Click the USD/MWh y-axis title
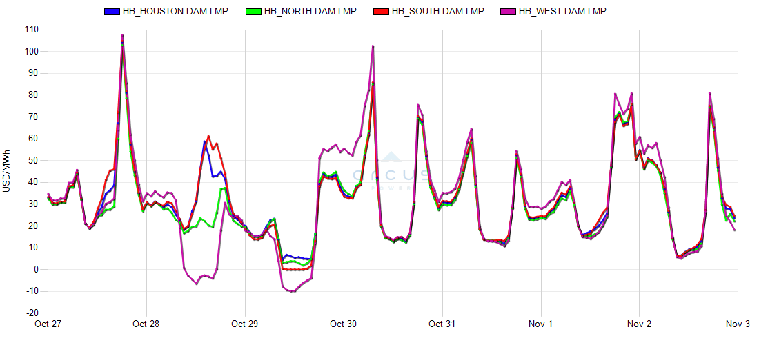759x345 pixels. coord(7,171)
